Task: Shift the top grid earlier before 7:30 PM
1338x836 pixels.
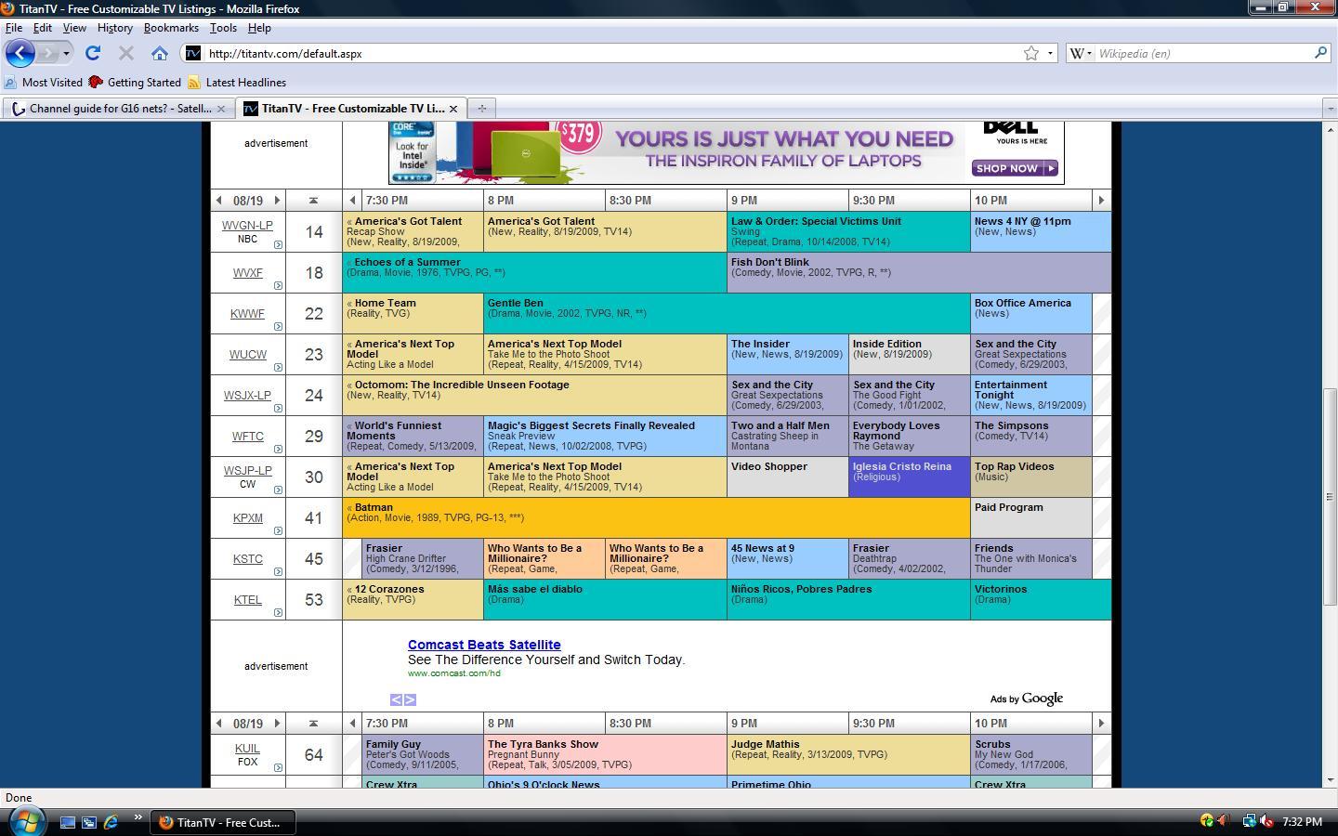Action: click(x=352, y=200)
